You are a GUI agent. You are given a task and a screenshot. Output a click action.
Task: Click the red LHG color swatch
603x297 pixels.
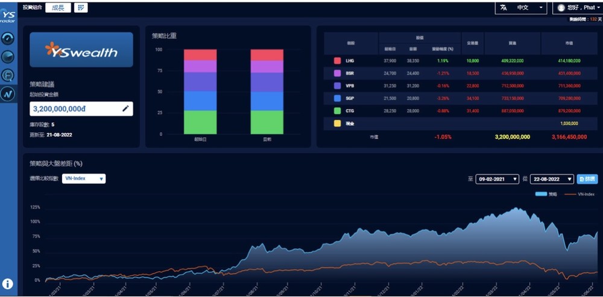337,61
